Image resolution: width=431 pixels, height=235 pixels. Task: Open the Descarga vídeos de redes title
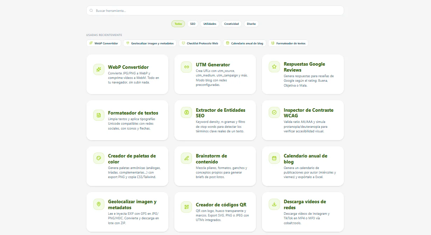[305, 204]
